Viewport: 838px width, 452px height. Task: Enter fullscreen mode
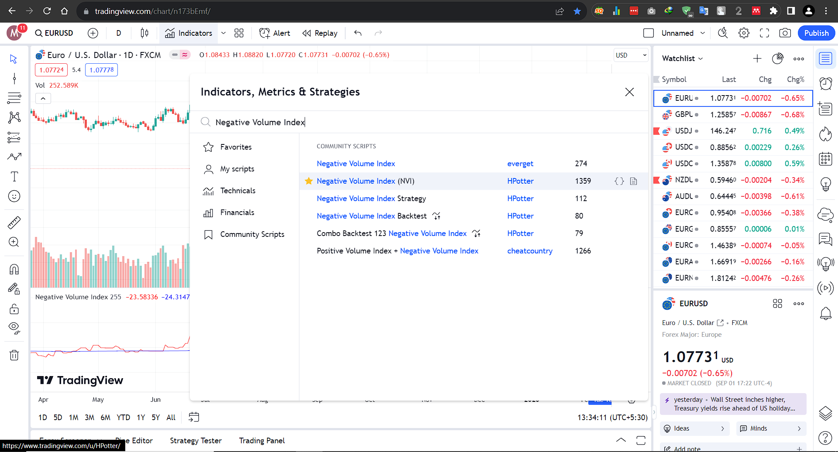click(764, 33)
